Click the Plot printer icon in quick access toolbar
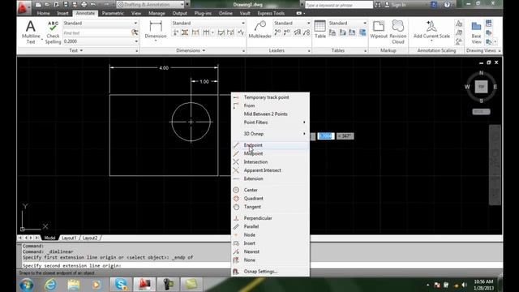The image size is (519, 292). tap(84, 5)
